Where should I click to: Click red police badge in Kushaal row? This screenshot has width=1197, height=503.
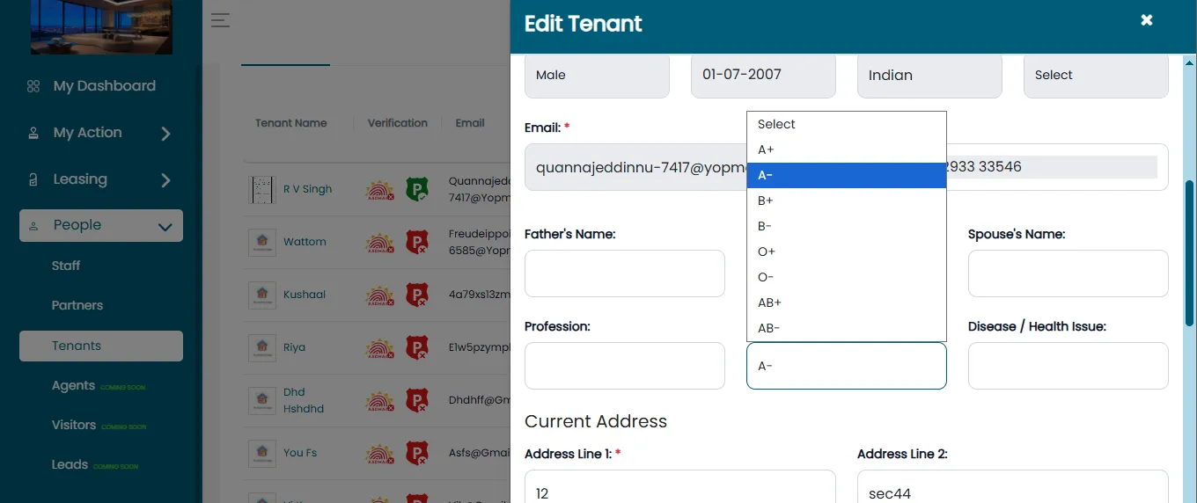tap(416, 295)
